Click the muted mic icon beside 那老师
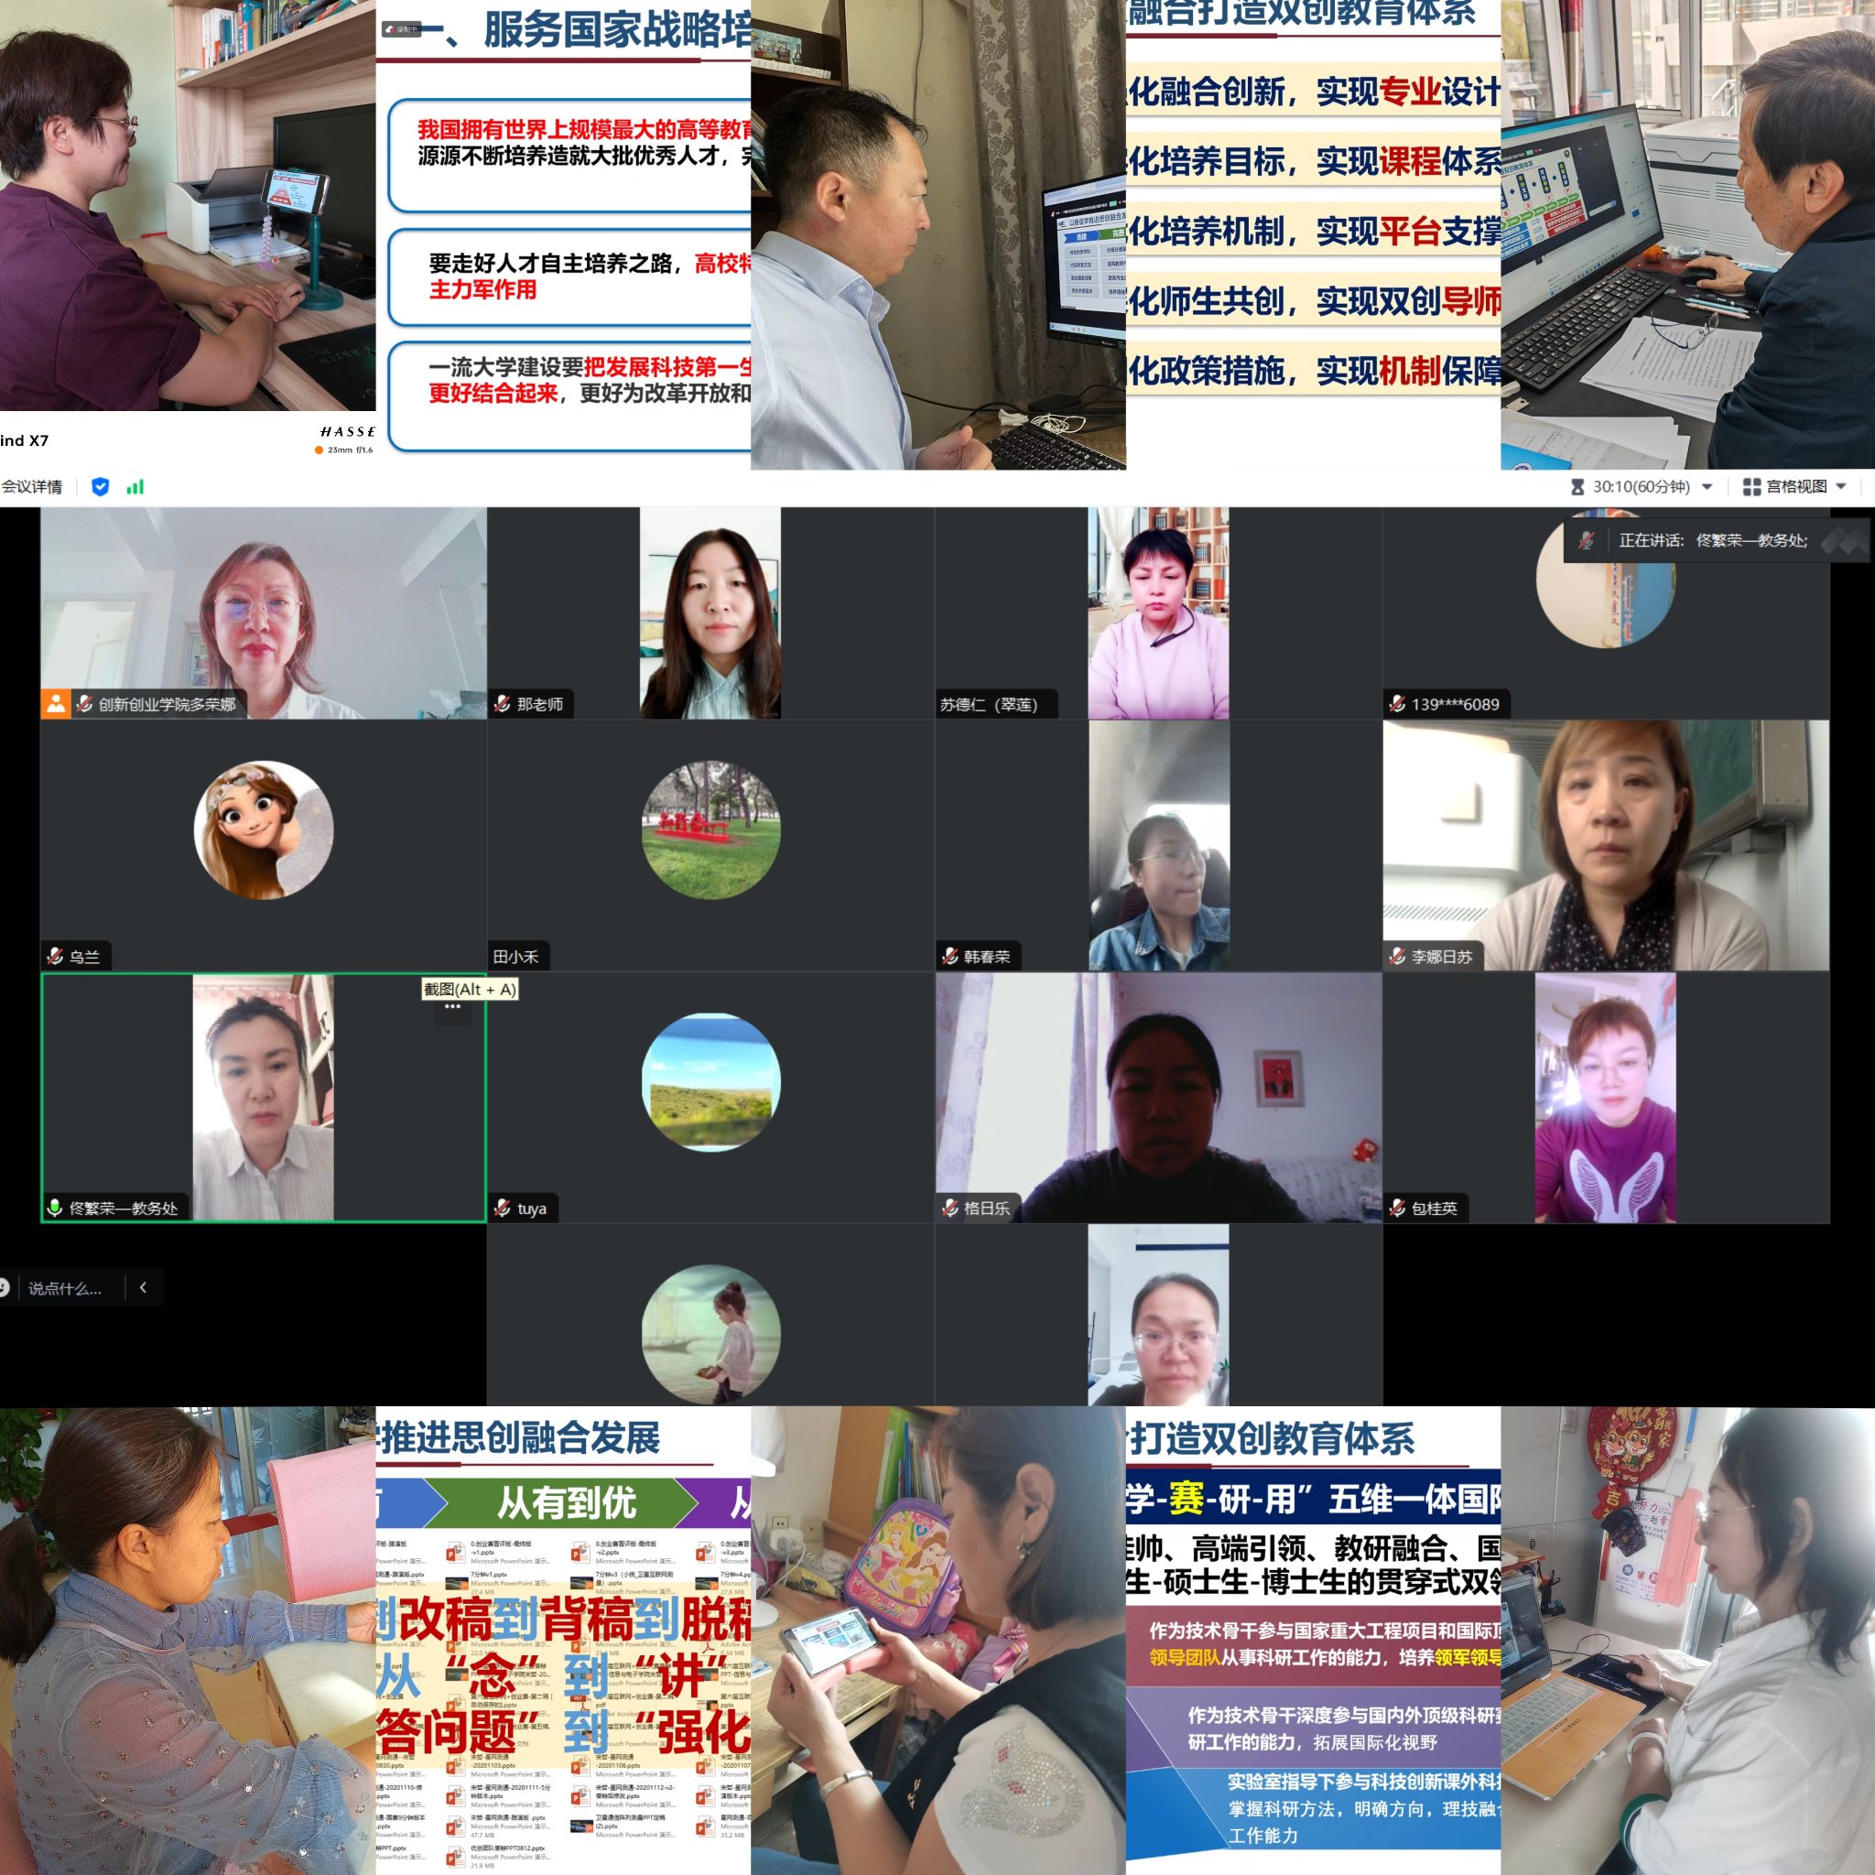1875x1875 pixels. tap(503, 704)
